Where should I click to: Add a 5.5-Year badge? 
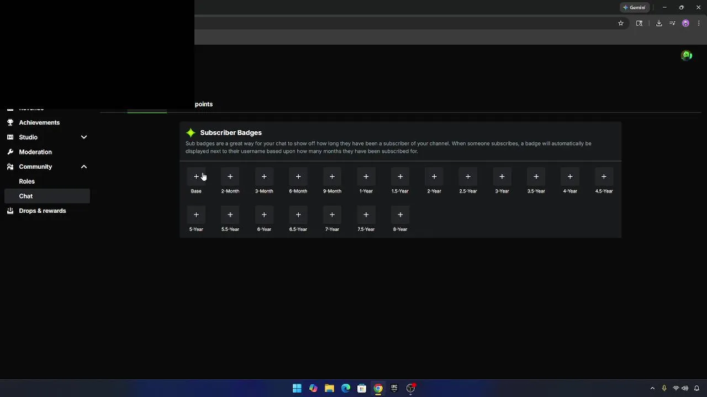(230, 214)
